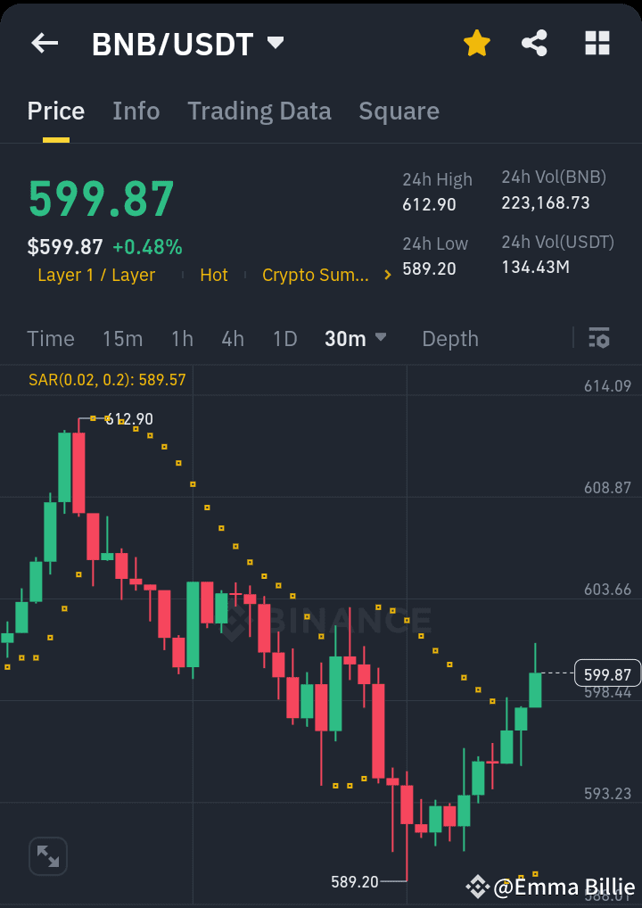Open the grid layout icon top right

[x=596, y=42]
